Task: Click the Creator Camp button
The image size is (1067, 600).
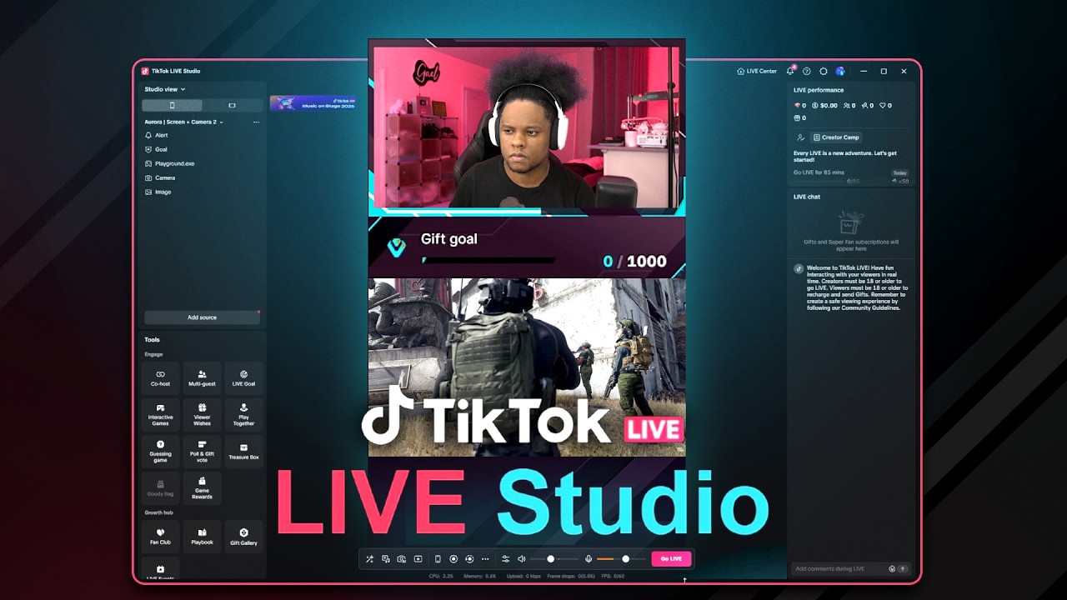Action: pos(836,137)
